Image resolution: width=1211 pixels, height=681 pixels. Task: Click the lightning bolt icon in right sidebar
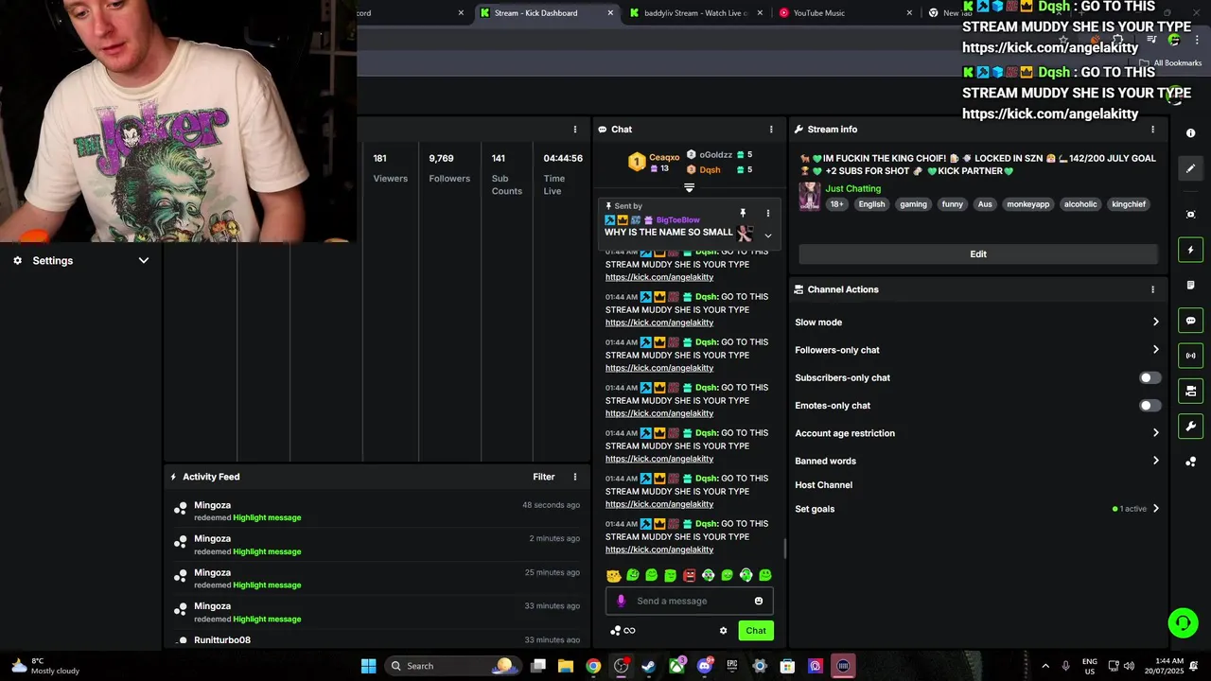(x=1191, y=250)
